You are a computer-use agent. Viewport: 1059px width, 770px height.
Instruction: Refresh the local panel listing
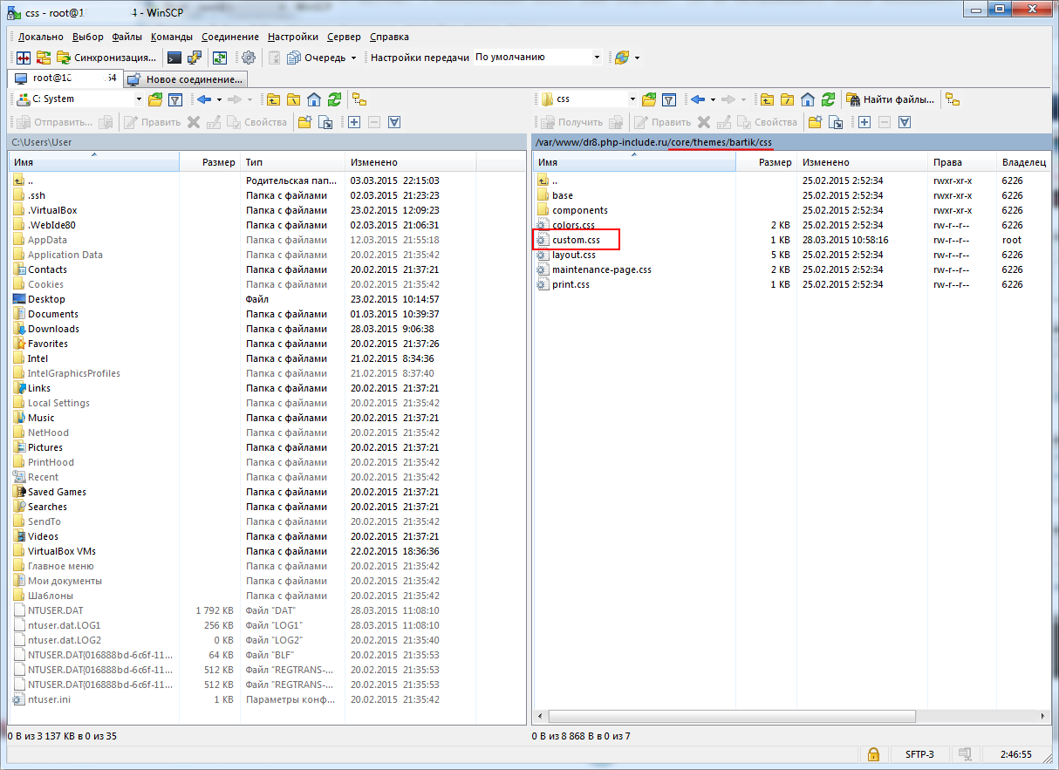(334, 99)
